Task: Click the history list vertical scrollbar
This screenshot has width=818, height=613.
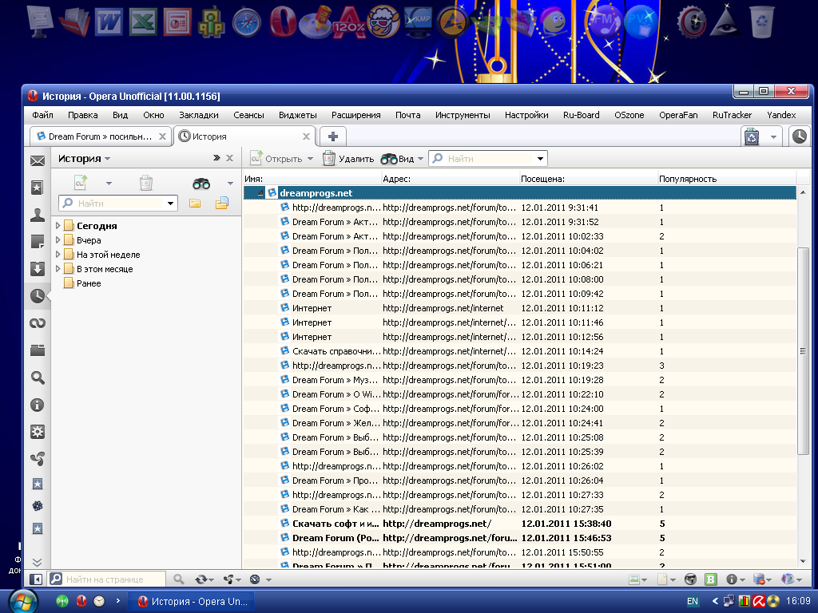Action: pos(804,351)
